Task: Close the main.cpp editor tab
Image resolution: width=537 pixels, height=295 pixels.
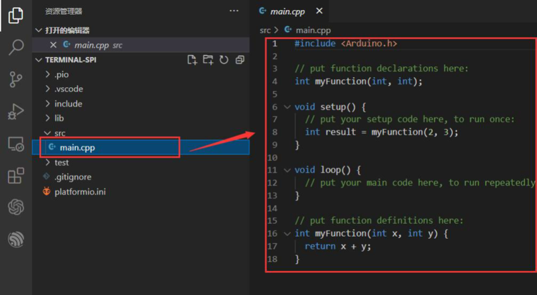Action: point(319,11)
